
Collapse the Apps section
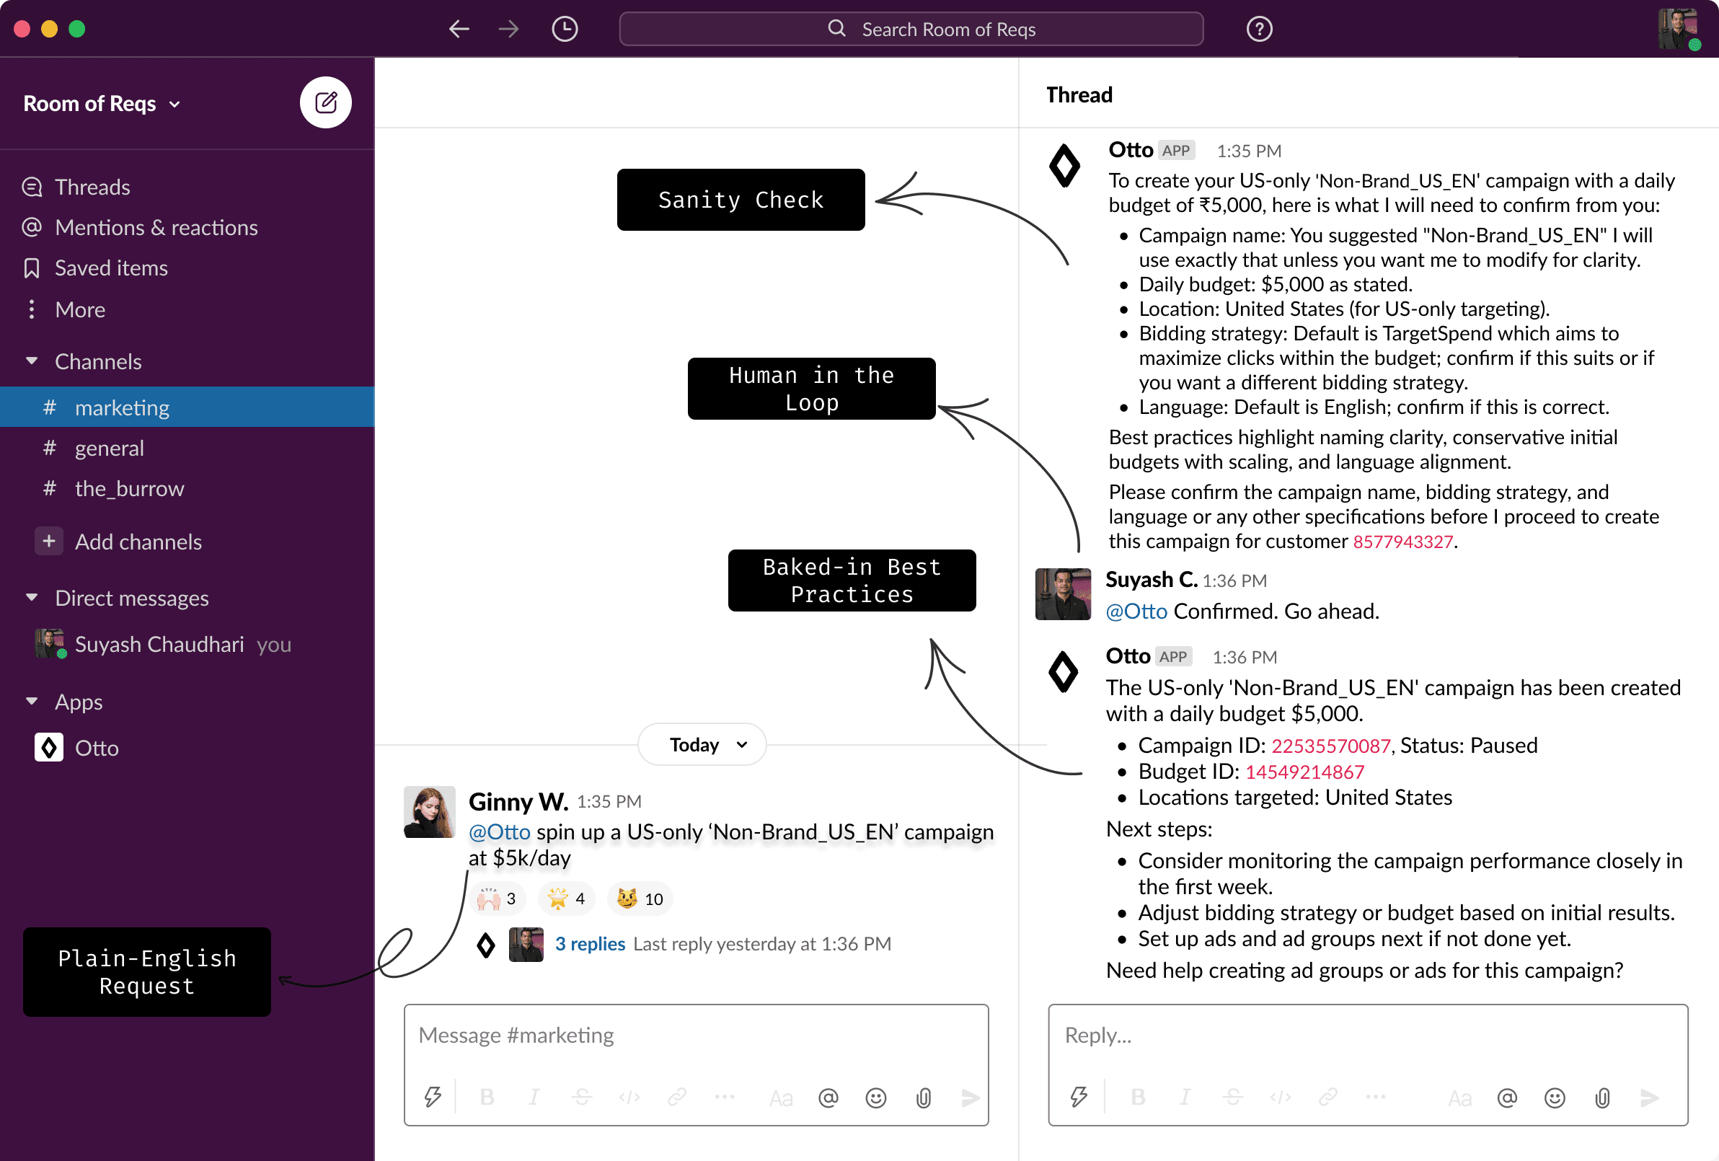coord(32,701)
